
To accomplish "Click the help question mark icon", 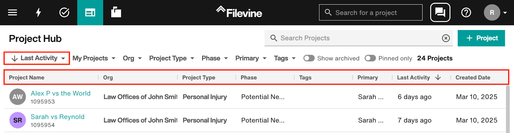I will 466,12.
